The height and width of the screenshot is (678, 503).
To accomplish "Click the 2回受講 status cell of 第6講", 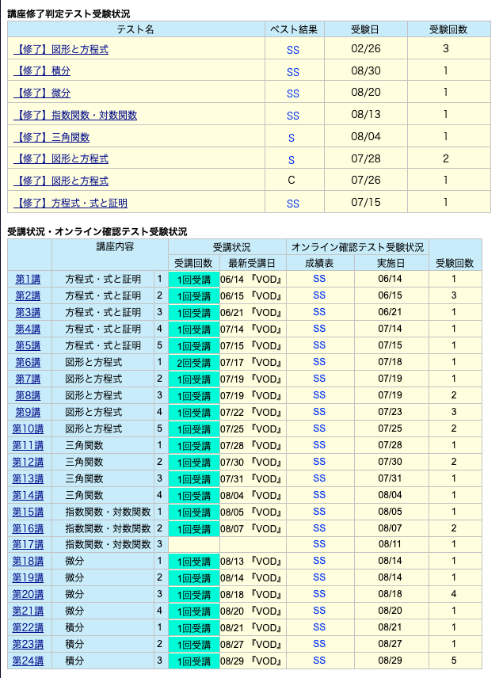I will pos(194,363).
